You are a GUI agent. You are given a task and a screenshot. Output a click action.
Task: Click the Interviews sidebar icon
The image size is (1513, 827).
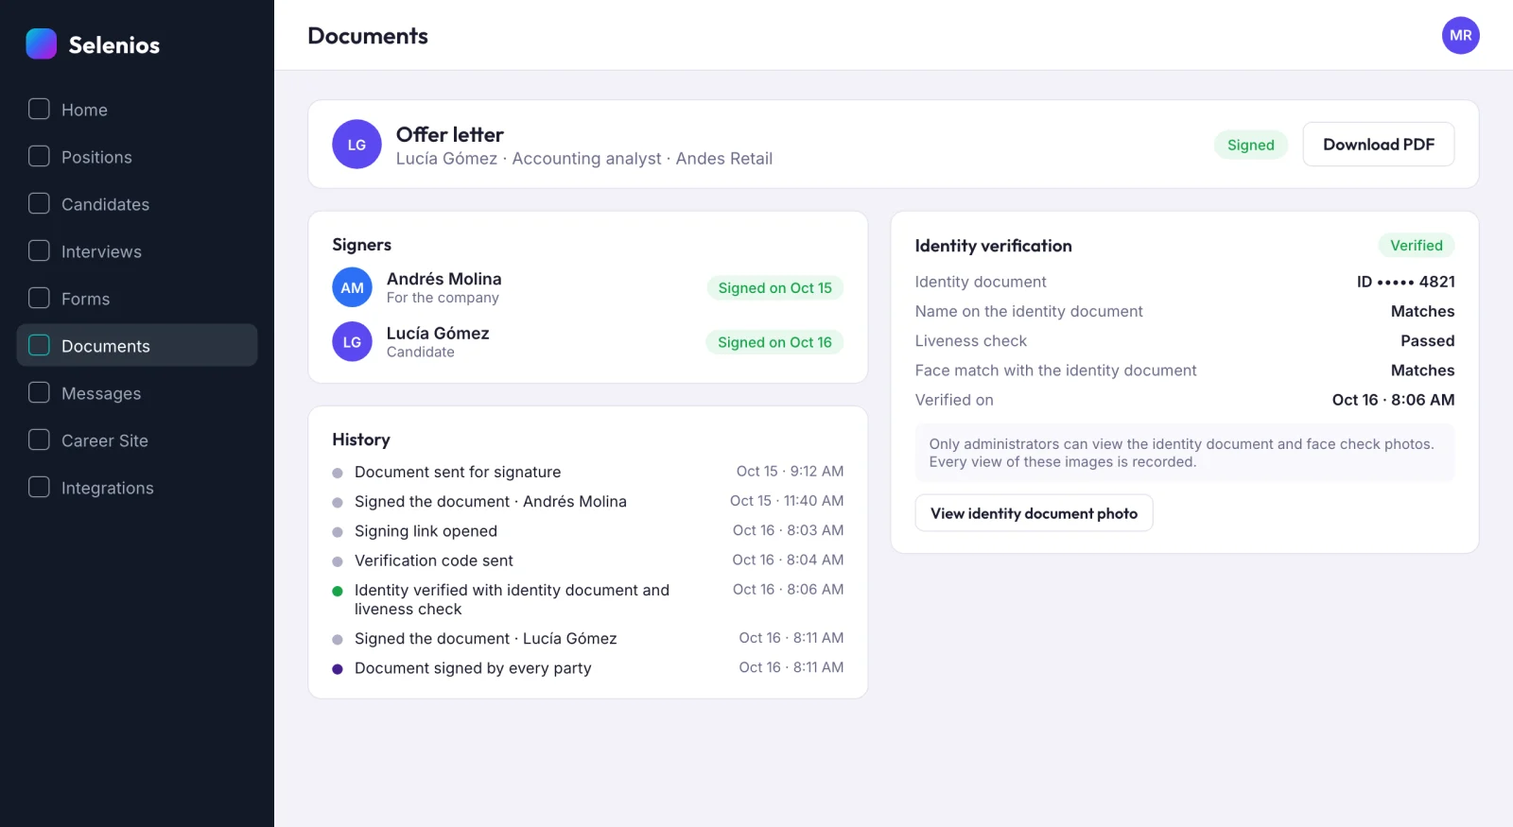tap(39, 250)
